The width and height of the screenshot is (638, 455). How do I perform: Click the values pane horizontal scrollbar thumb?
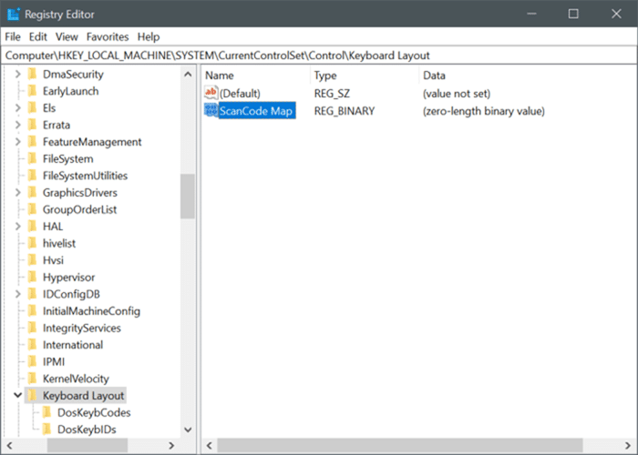[400, 446]
